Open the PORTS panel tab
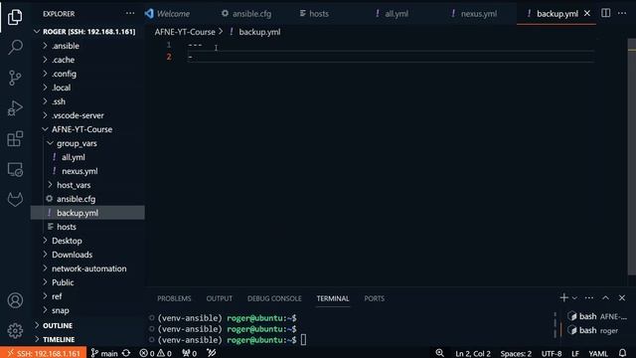Viewport: 636px width, 358px height. coord(374,298)
